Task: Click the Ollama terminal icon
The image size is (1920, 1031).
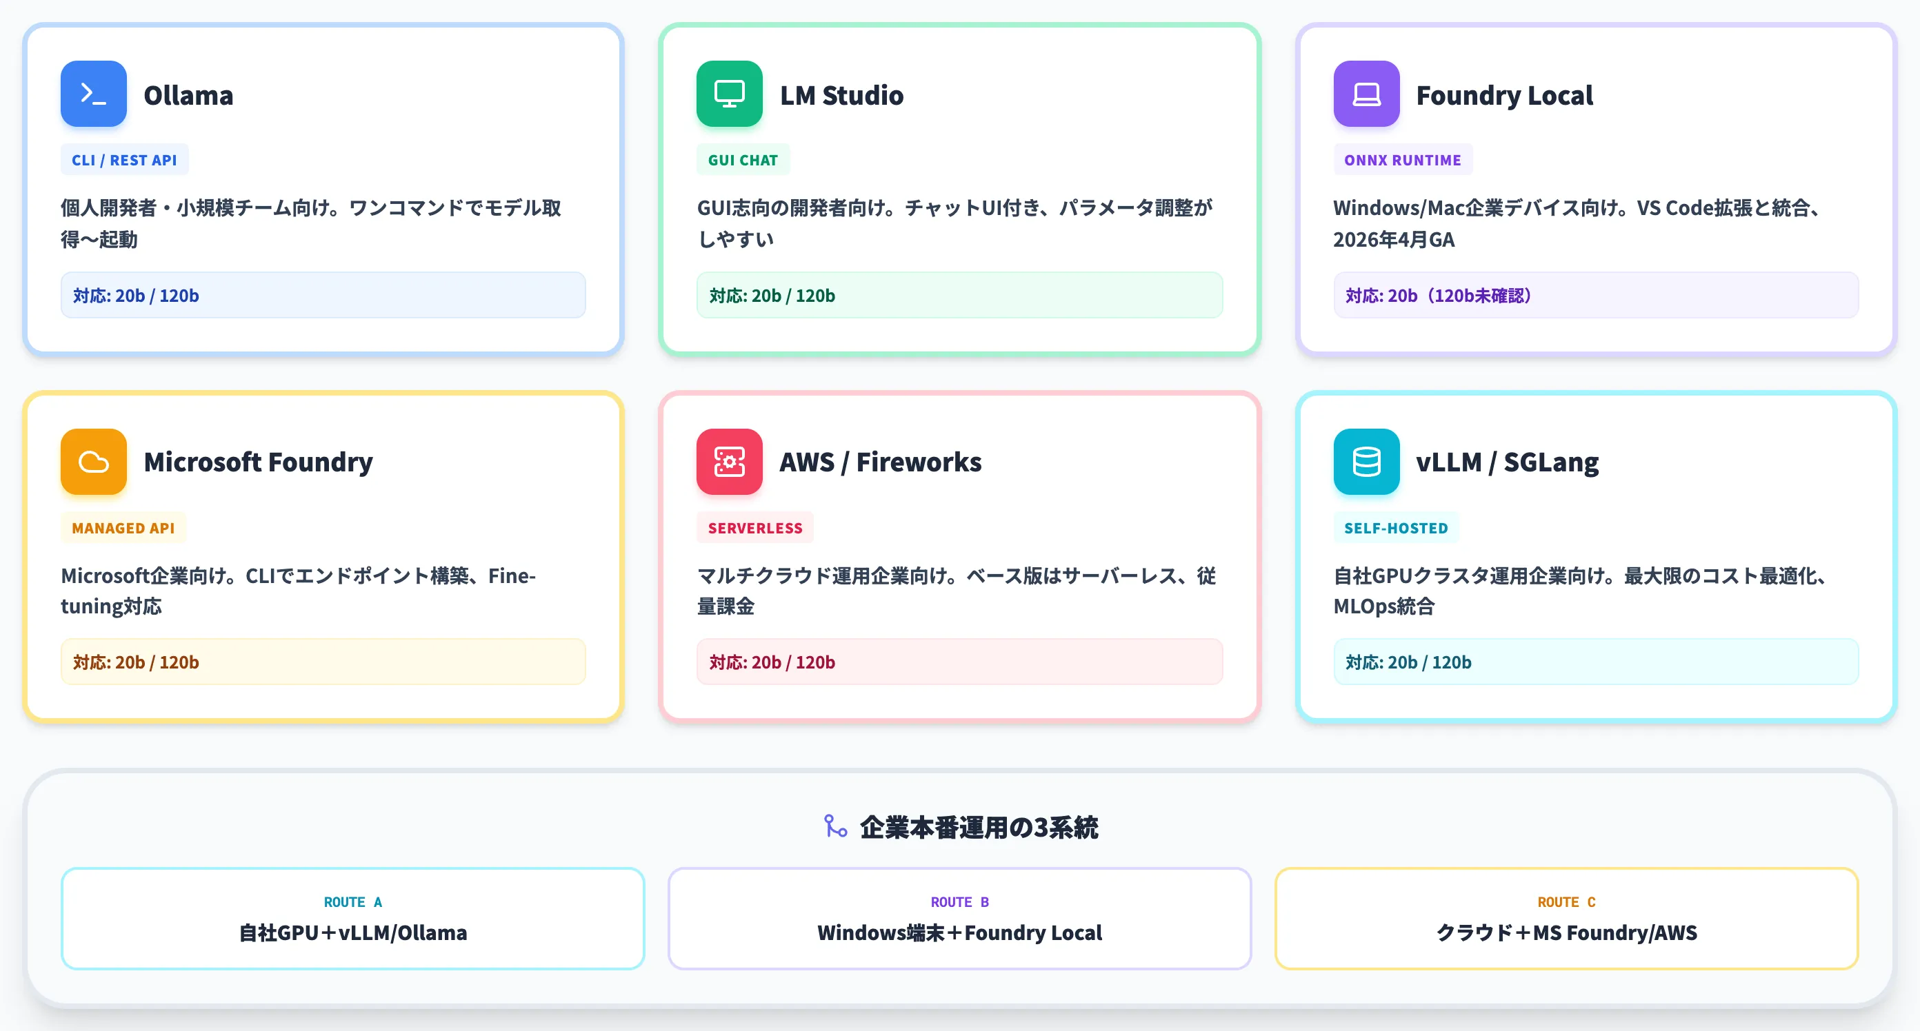Action: (x=93, y=94)
